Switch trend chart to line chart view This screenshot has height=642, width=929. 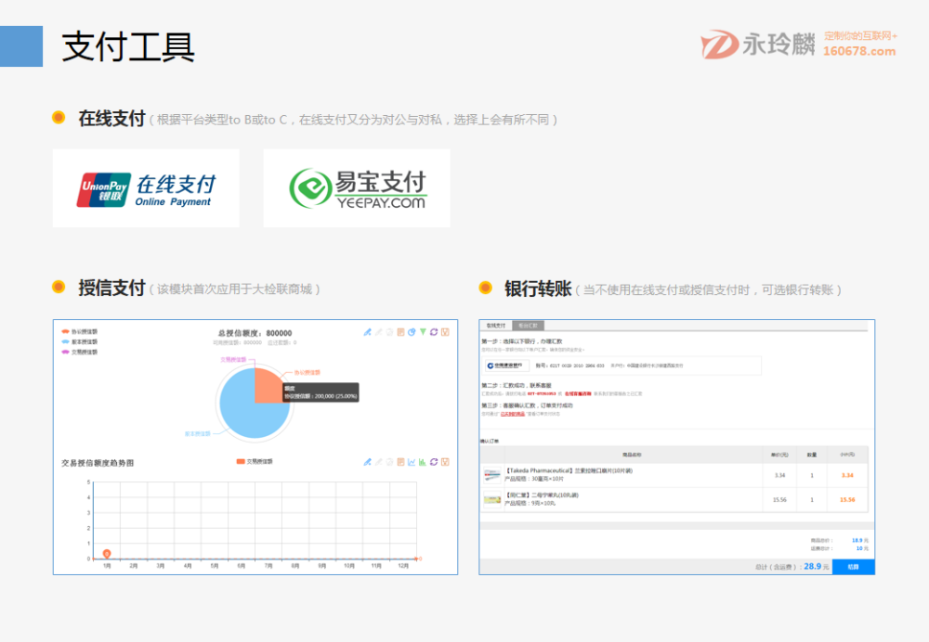[x=412, y=462]
